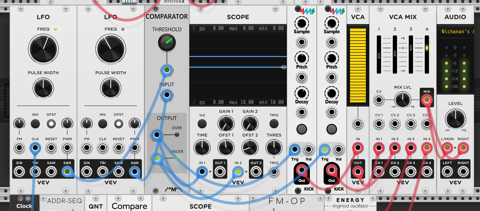
Task: Click second Kick Pitch knob
Action: (x=332, y=58)
